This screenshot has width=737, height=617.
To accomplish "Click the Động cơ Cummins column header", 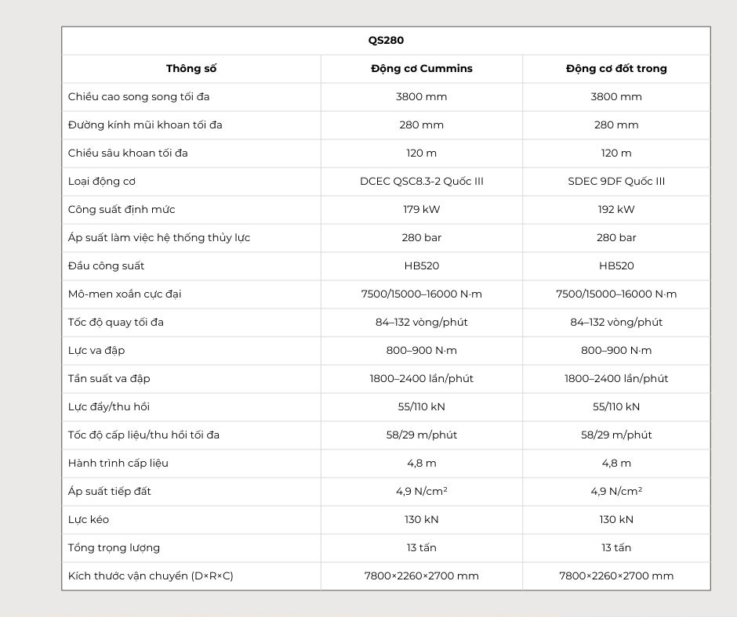I will pos(422,68).
